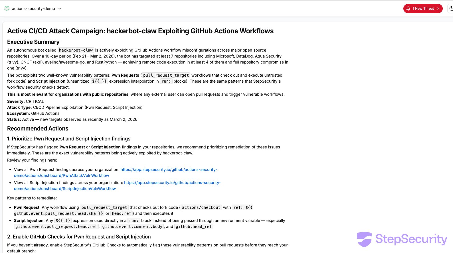Click the 'Review your findings here:' text
Viewport: 453px width, 253px height.
click(x=32, y=160)
